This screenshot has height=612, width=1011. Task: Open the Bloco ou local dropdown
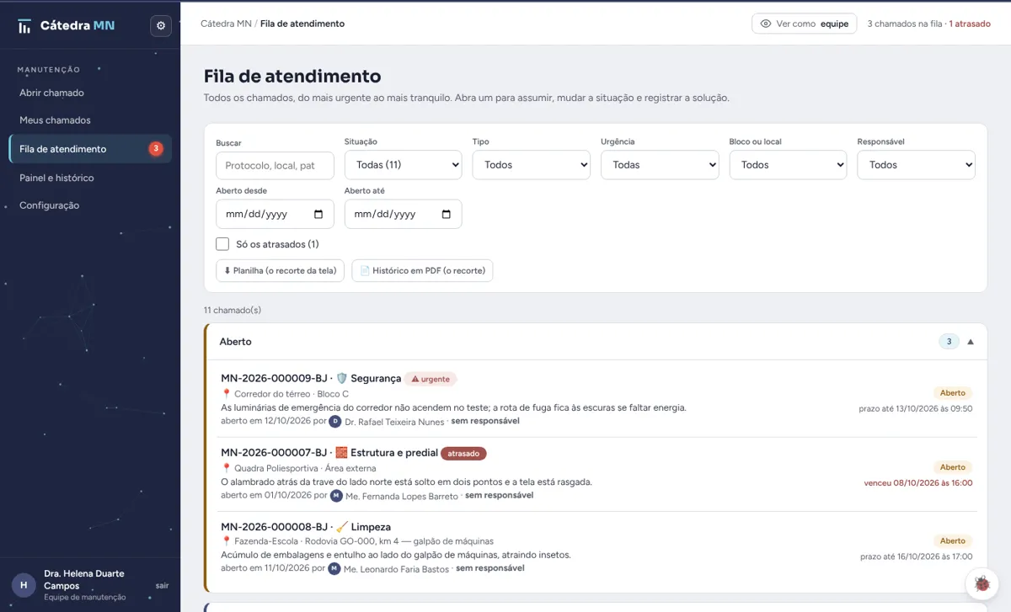coord(788,165)
